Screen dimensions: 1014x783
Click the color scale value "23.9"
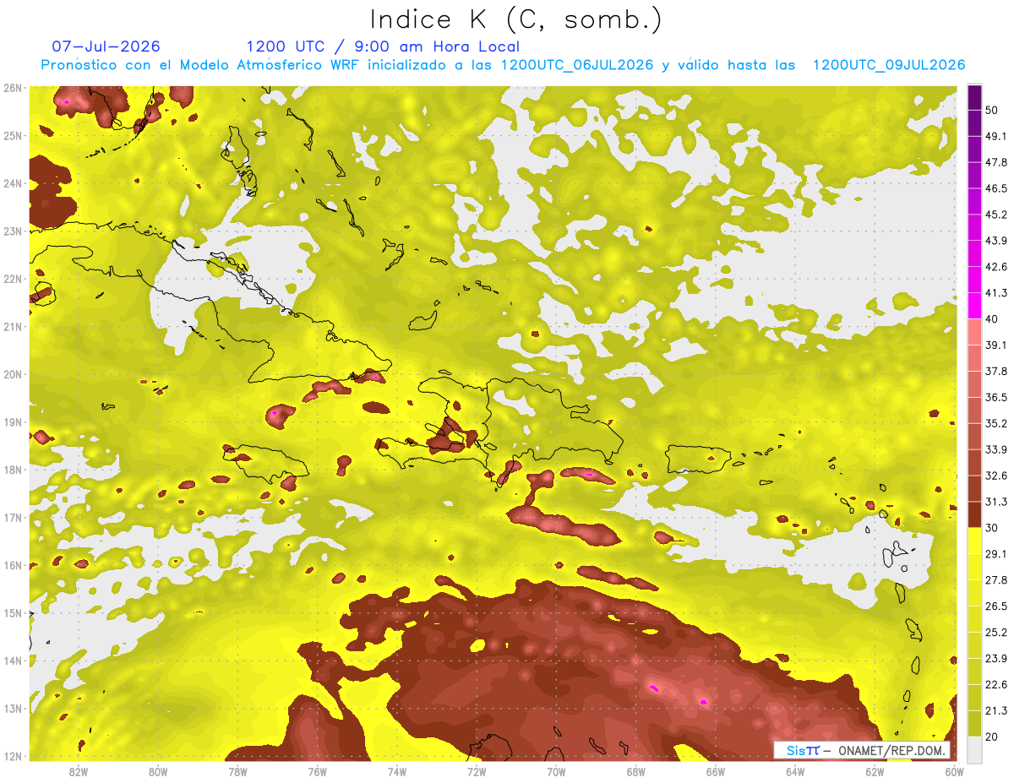(996, 658)
